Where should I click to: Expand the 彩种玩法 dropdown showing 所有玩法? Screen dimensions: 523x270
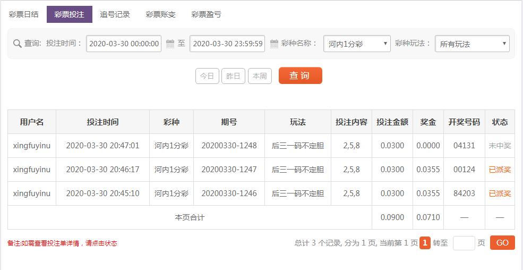tap(472, 44)
